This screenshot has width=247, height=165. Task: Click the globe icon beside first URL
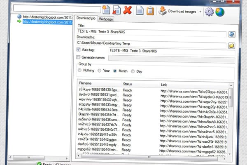pyautogui.click(x=19, y=16)
